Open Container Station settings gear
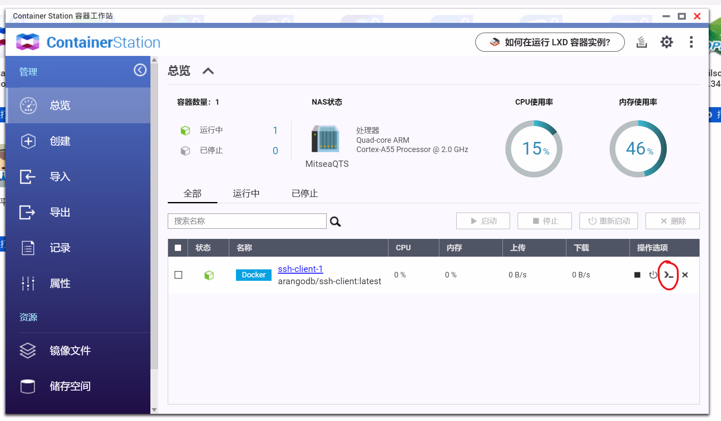The width and height of the screenshot is (721, 421). tap(666, 42)
